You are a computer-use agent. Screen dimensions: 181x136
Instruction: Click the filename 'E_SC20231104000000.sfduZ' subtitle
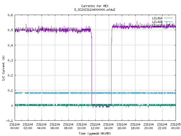(x=95, y=10)
